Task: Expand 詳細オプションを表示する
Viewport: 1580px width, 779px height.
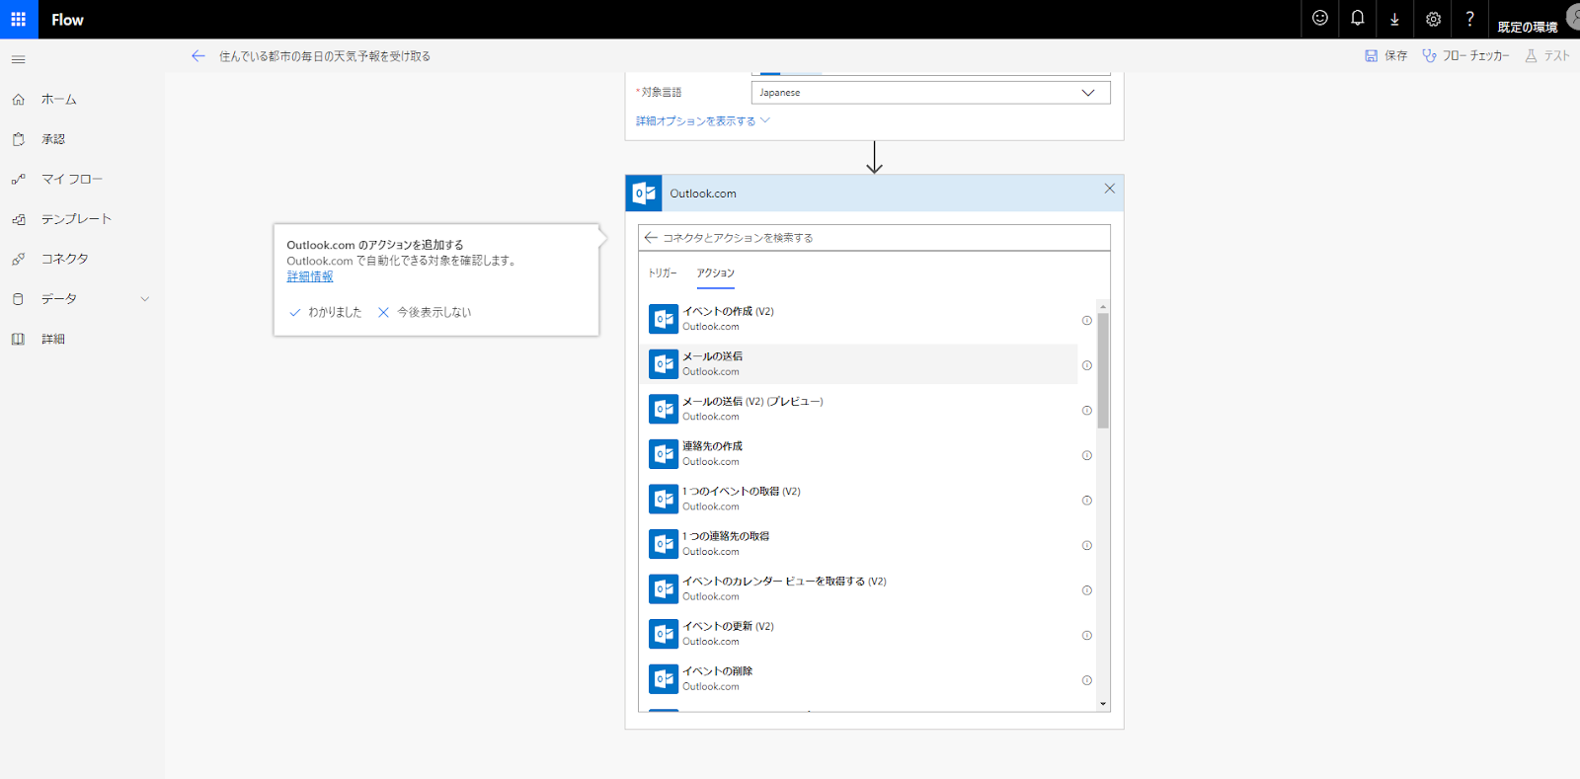Action: [x=702, y=120]
